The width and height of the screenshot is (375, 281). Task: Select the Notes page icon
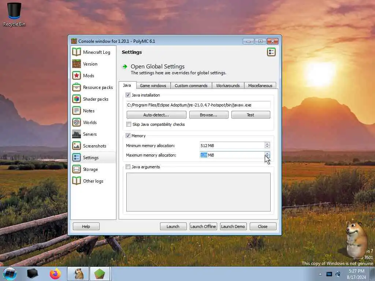[x=77, y=110]
